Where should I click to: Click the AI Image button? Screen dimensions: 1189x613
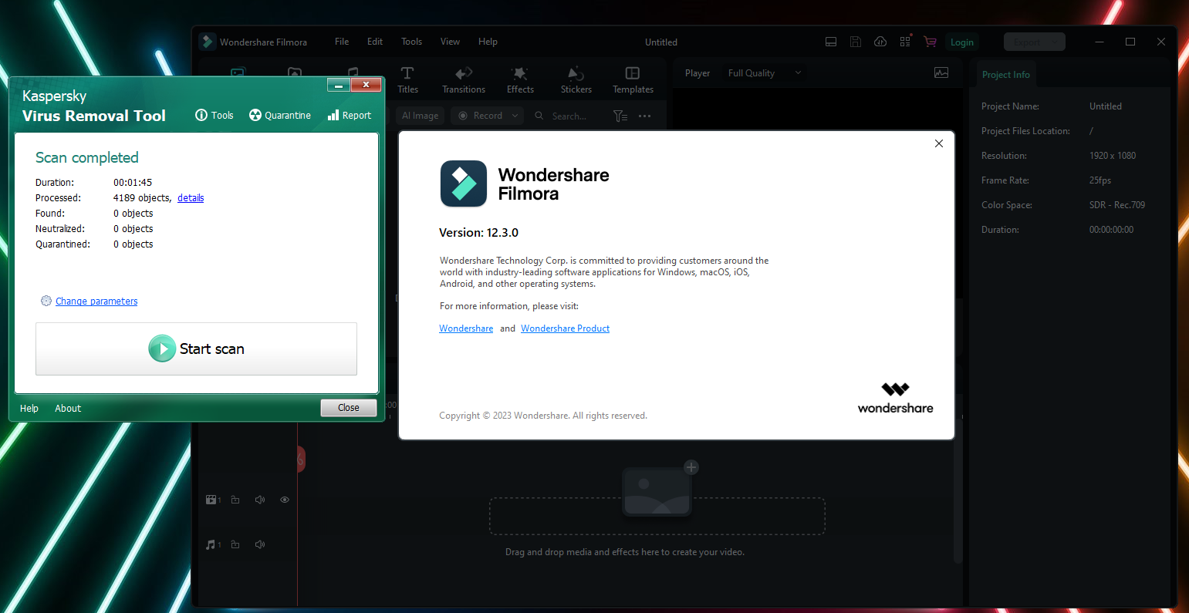421,116
